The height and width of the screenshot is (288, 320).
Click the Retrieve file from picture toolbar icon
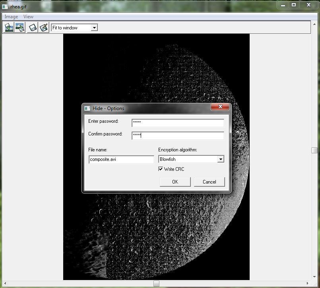(x=20, y=27)
